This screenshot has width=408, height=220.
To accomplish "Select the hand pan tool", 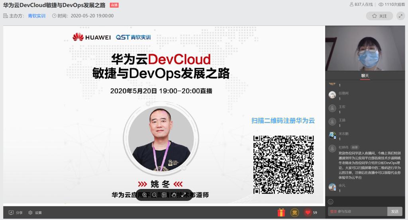I will (x=174, y=195).
